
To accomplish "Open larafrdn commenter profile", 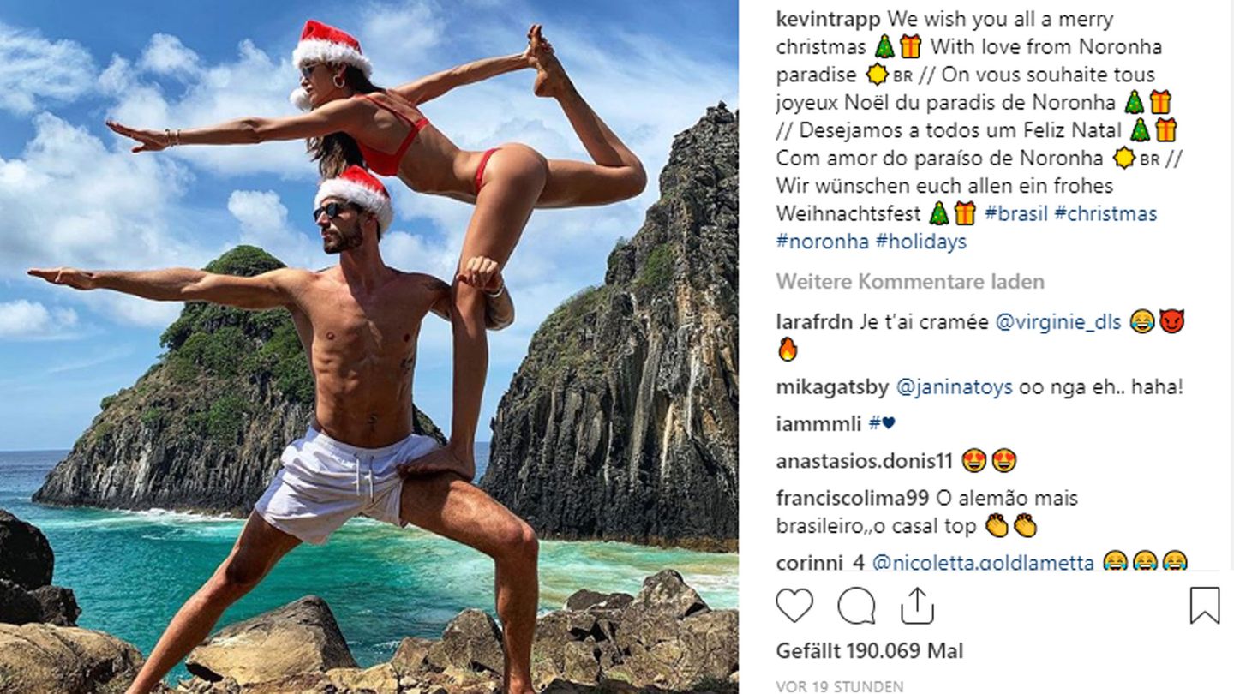I will 814,322.
